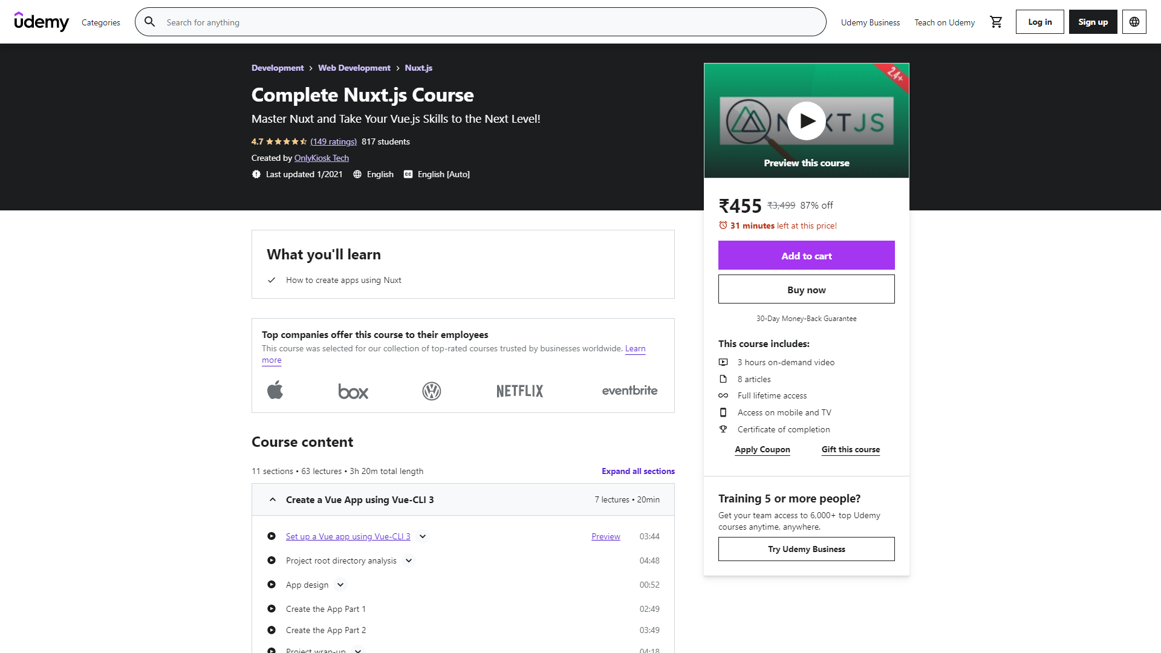Open the 149 ratings link
Viewport: 1161px width, 653px height.
click(334, 141)
